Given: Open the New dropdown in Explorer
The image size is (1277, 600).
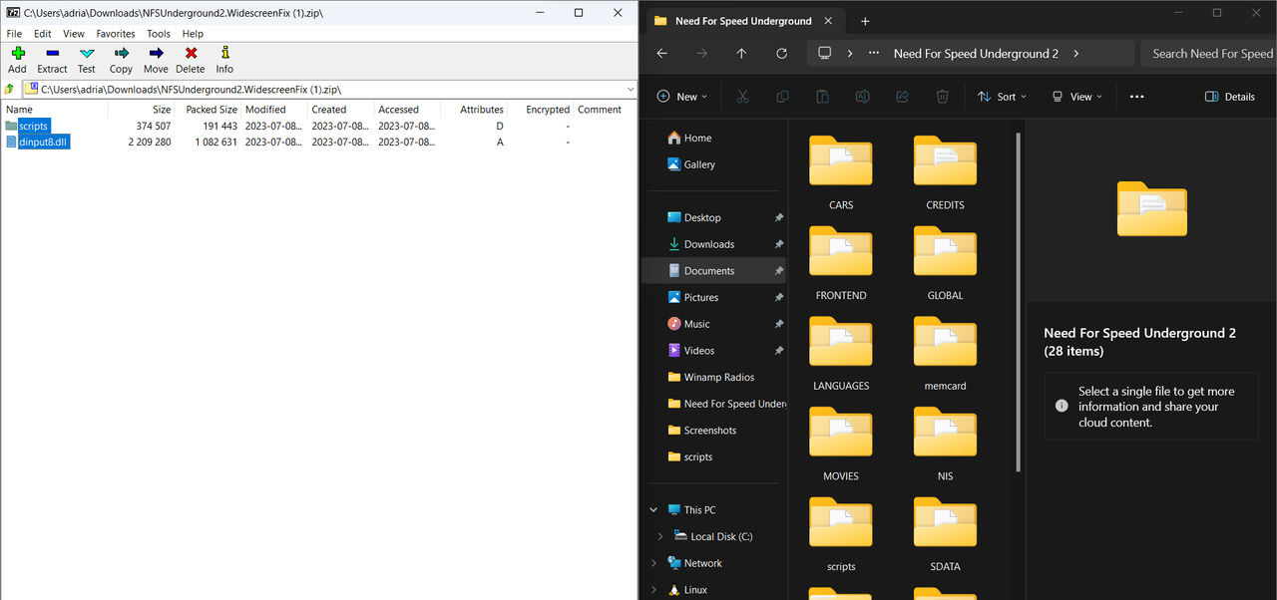Looking at the screenshot, I should point(682,97).
